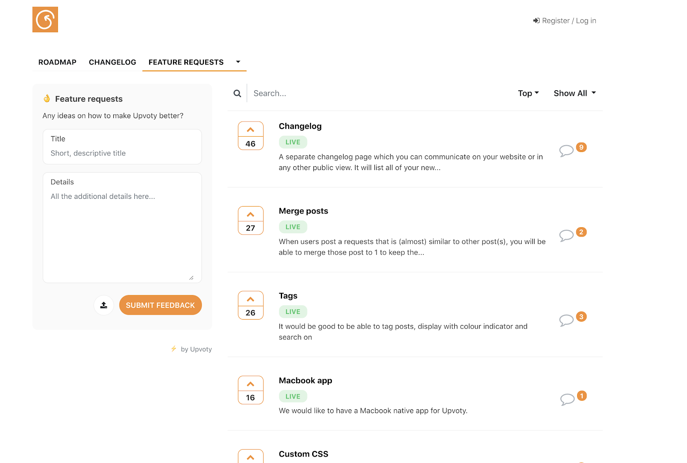The width and height of the screenshot is (687, 463).
Task: Click the lightning bolt icon by Upvoty
Action: tap(173, 349)
